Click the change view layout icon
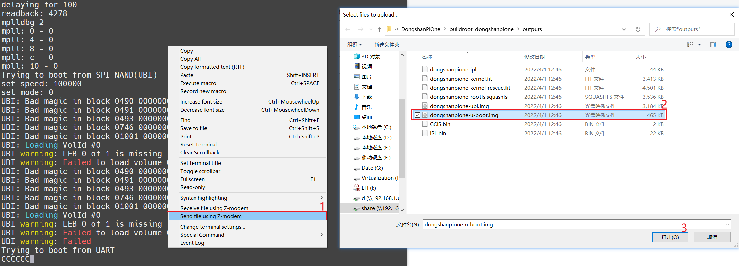 [690, 45]
